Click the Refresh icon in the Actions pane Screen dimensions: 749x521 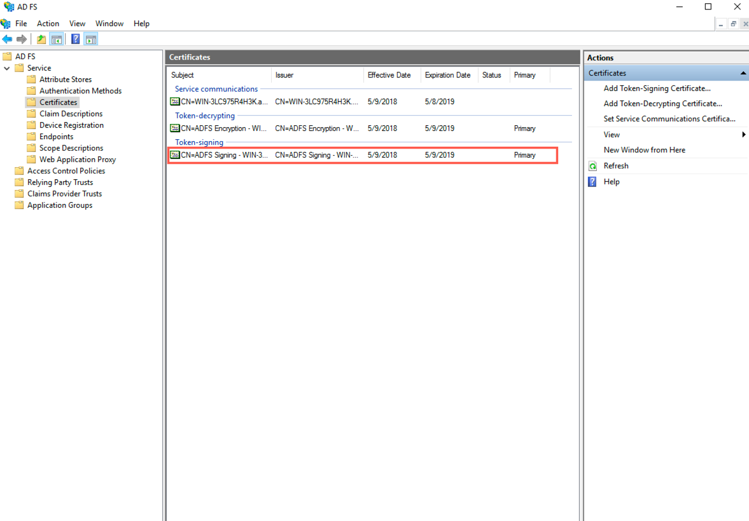(593, 165)
